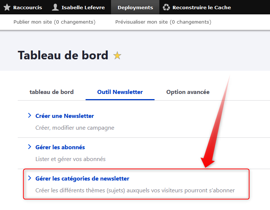Click the Raccourcis star icon
The height and width of the screenshot is (210, 270).
click(7, 7)
